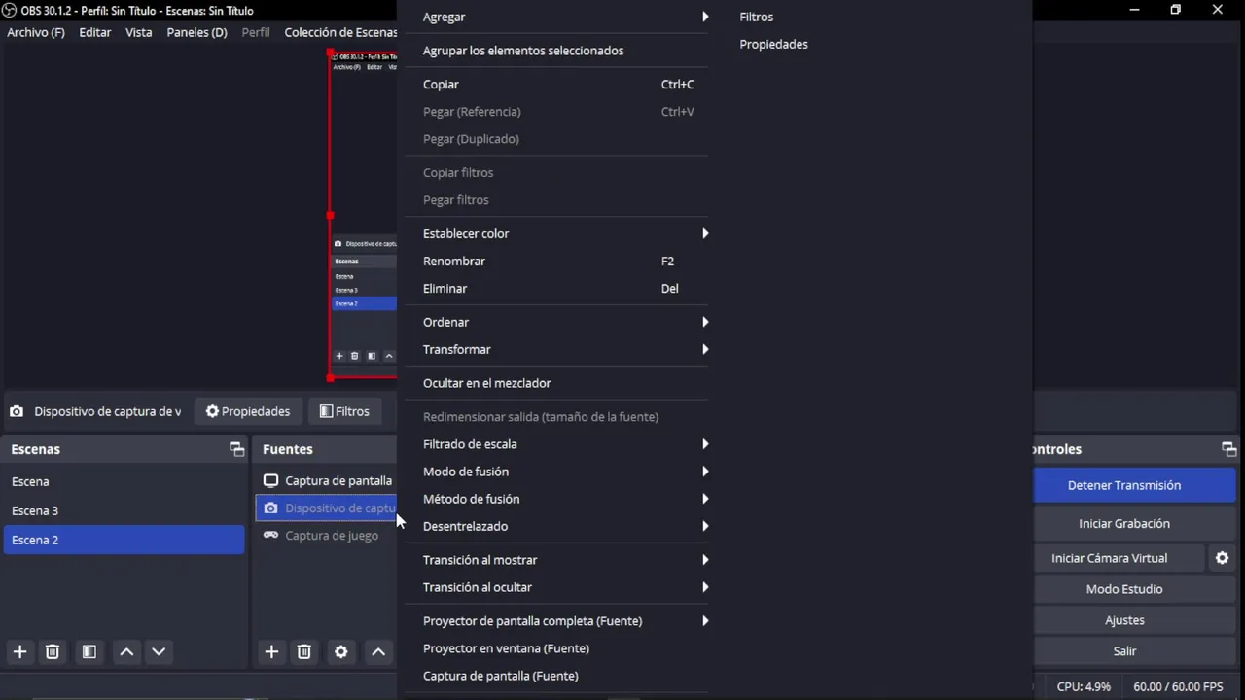Viewport: 1245px width, 700px height.
Task: Move the scene up with arrow icon
Action: (126, 651)
